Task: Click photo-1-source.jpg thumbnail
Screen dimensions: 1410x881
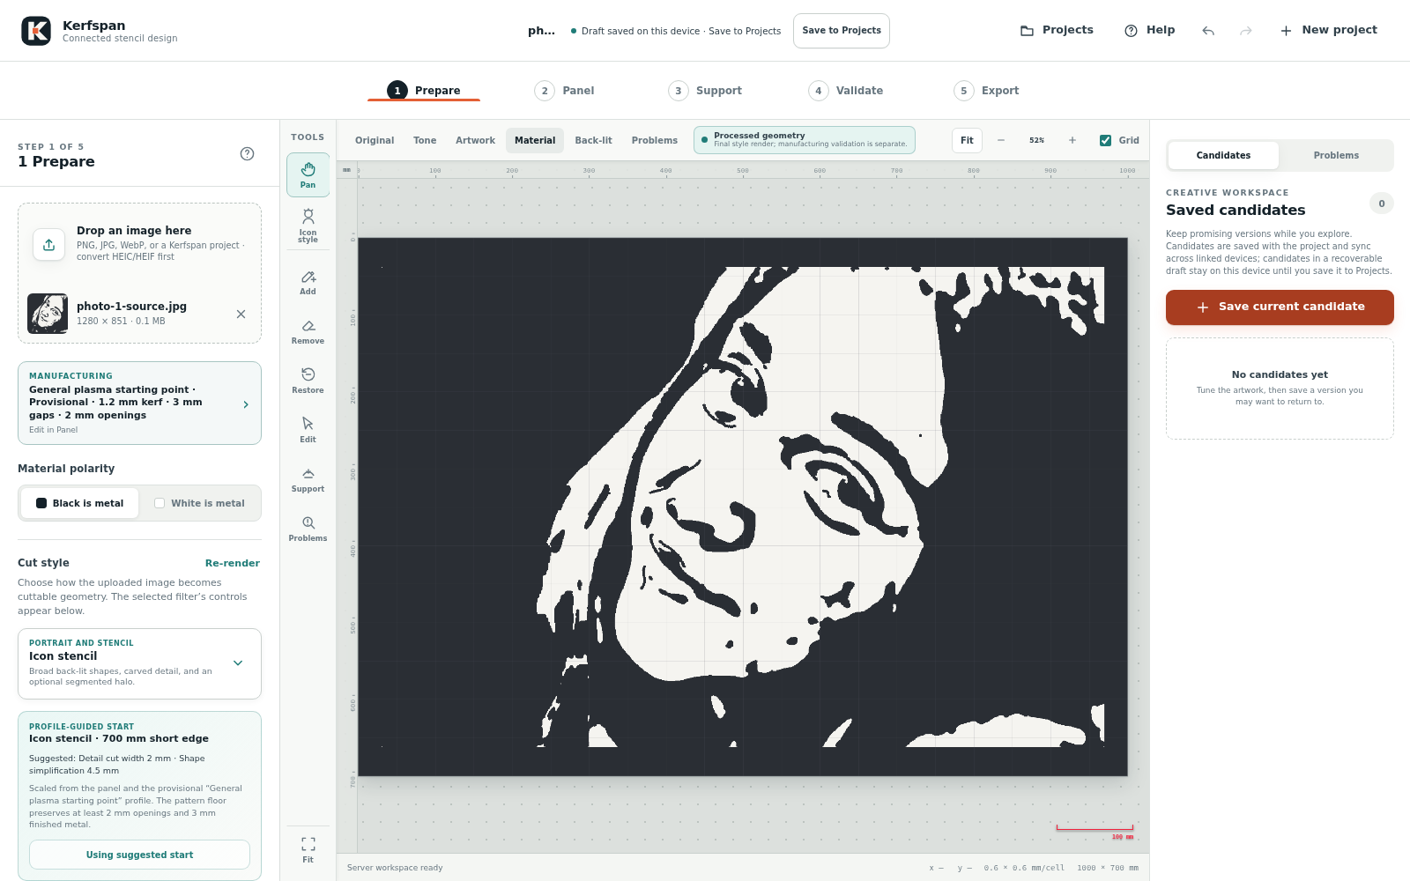Action: click(x=48, y=314)
